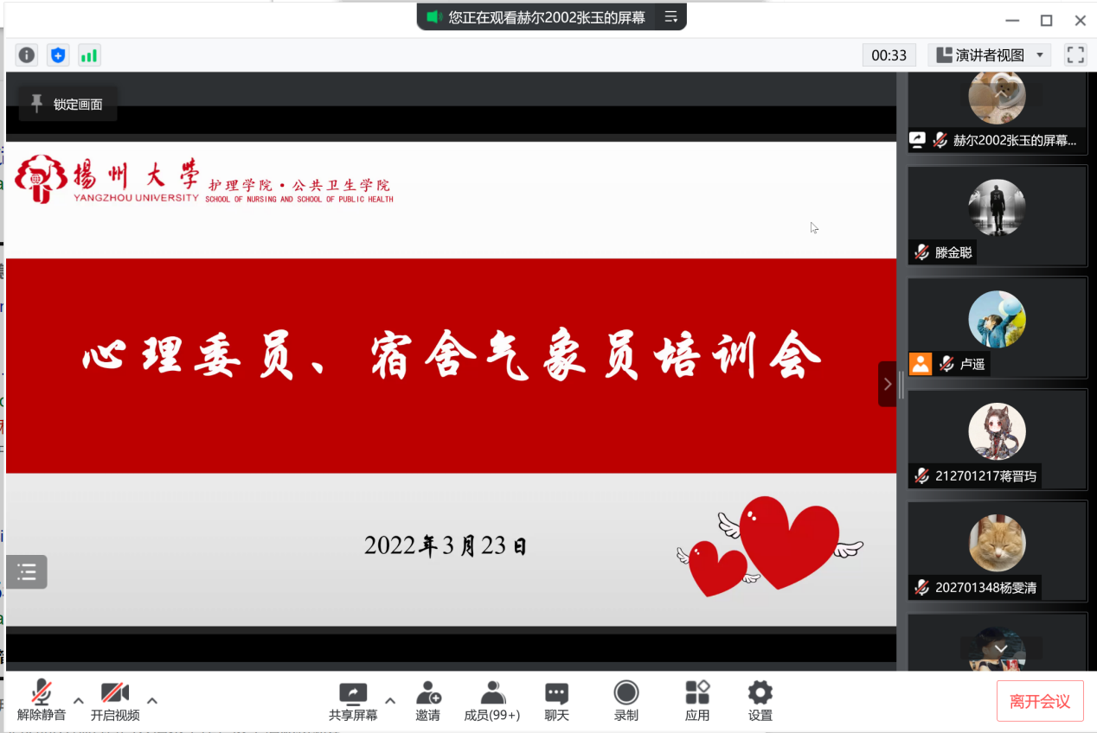Pin the screen with 锁定画面
Image resolution: width=1097 pixels, height=733 pixels.
coord(67,105)
